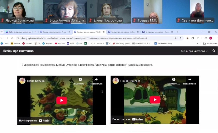Select Лариса Сотникова's video tile
The height and width of the screenshot is (133, 218).
(22, 12)
